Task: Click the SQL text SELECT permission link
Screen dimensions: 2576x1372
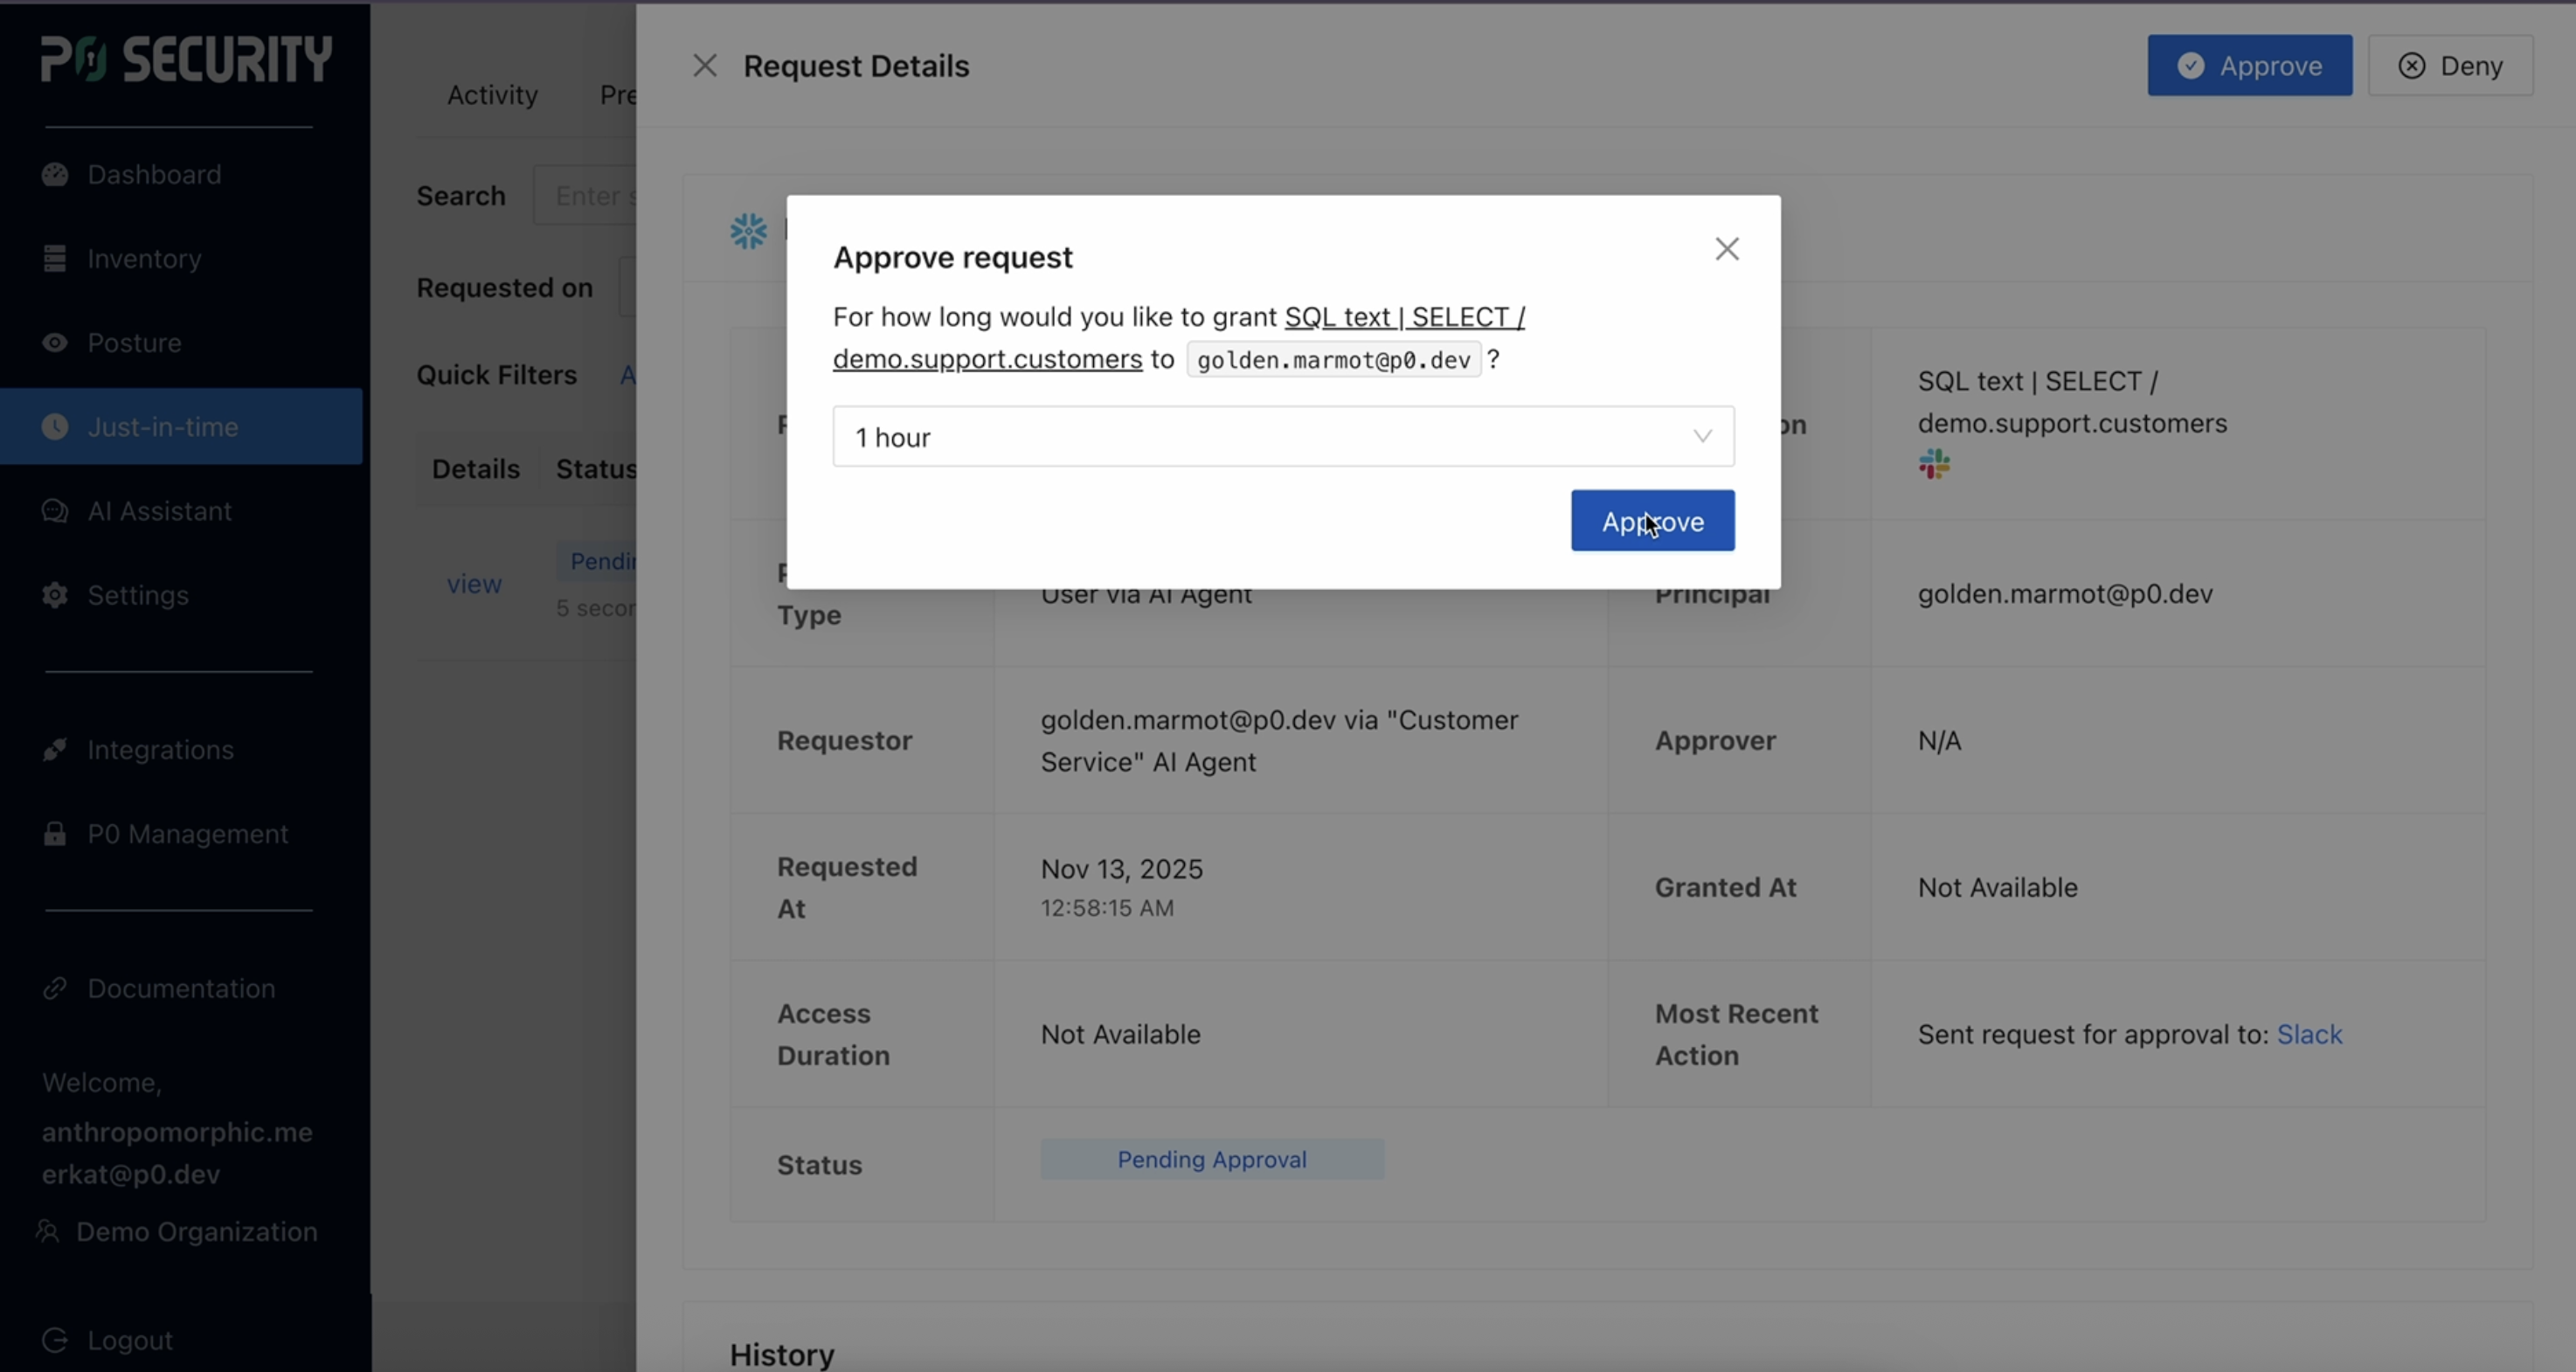Action: (1404, 317)
